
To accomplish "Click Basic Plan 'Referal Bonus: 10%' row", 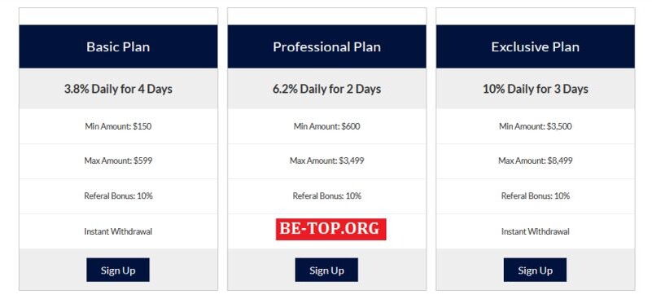I will 118,196.
